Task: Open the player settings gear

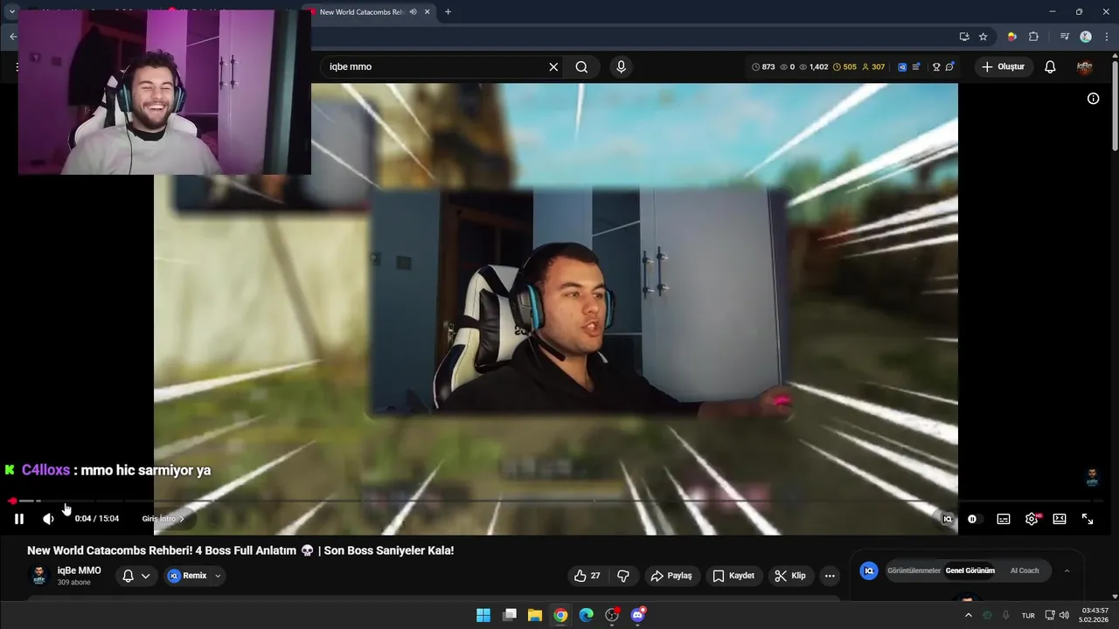Action: 1032,519
